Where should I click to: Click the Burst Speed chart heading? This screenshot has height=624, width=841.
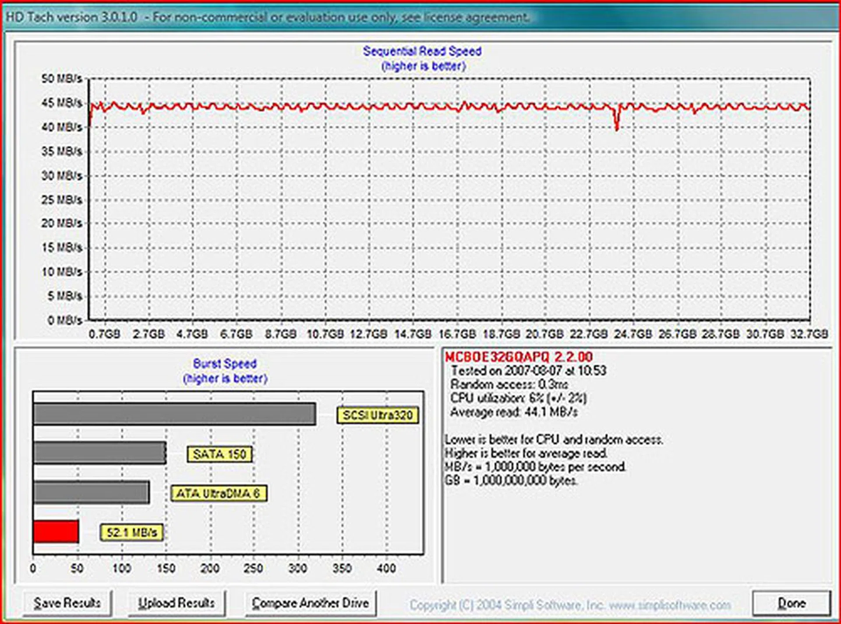225,363
